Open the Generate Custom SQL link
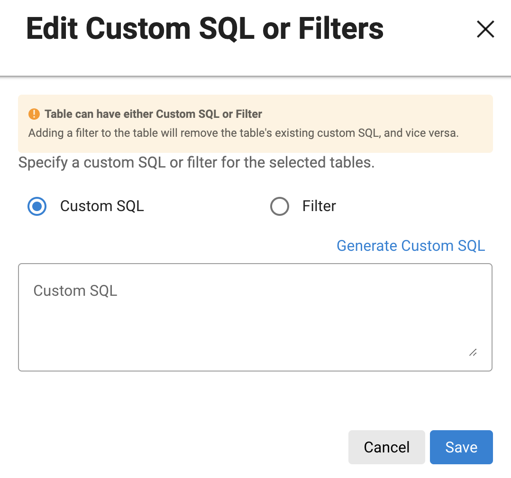 point(411,246)
